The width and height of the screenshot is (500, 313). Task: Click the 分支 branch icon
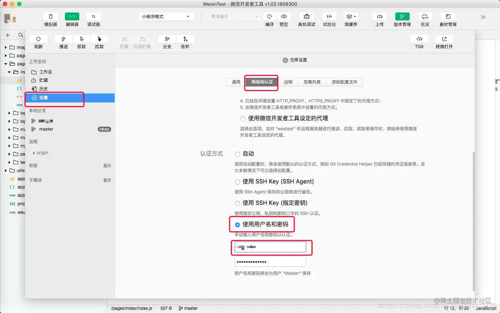167,39
